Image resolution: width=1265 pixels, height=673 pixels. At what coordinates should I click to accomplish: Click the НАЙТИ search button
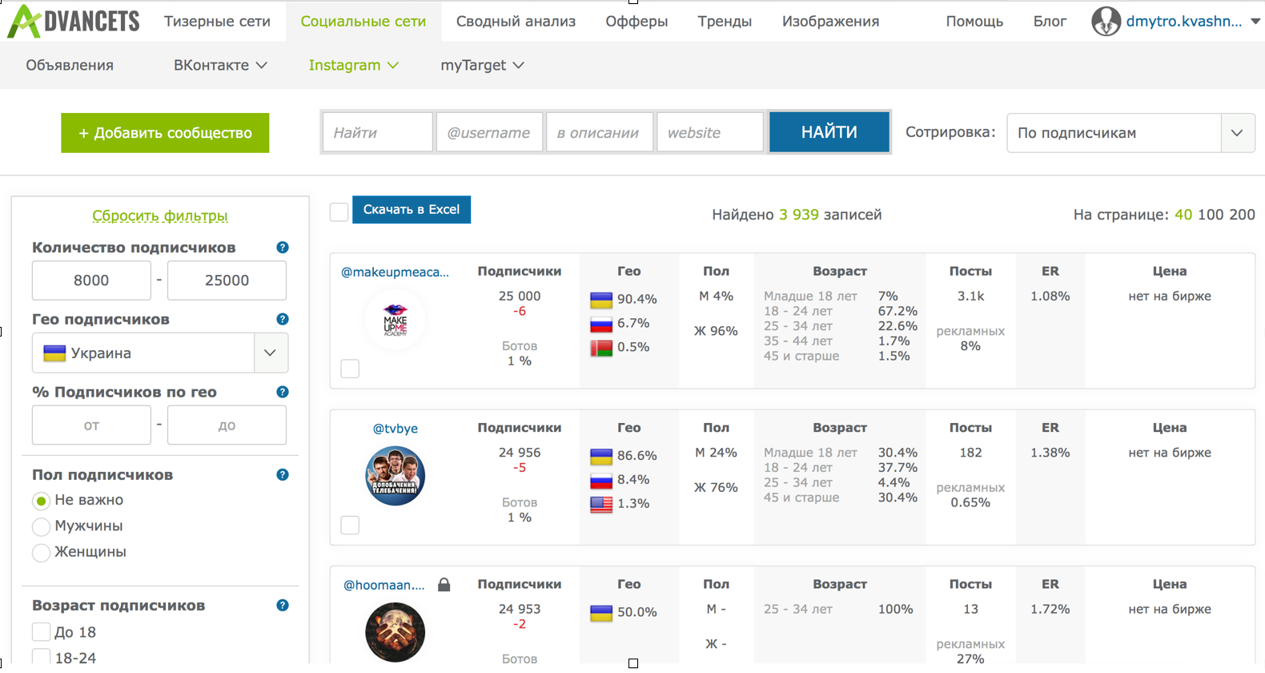pyautogui.click(x=829, y=132)
